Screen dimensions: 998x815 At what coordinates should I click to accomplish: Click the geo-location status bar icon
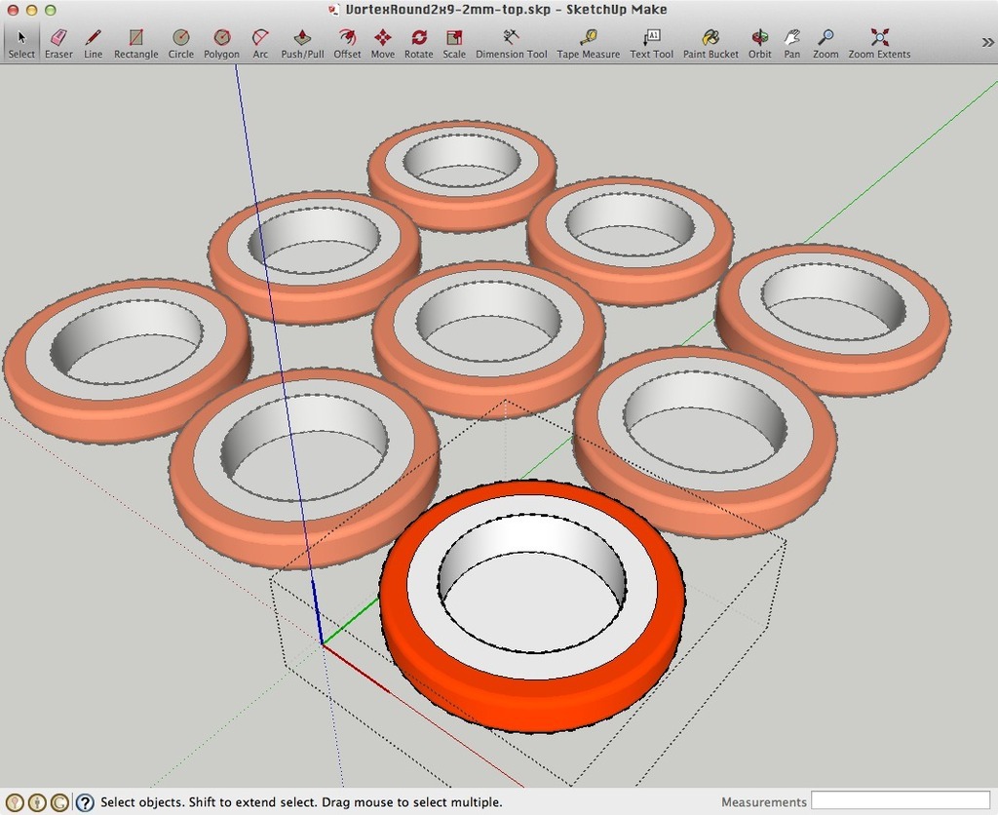15,802
